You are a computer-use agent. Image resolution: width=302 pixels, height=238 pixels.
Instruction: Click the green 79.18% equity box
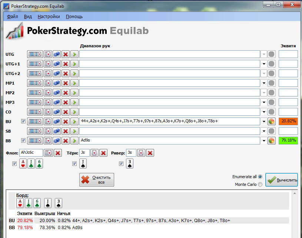(288, 140)
